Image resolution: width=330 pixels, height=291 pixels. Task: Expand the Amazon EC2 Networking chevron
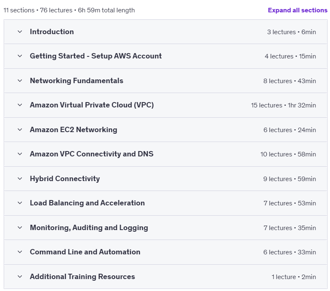(20, 130)
